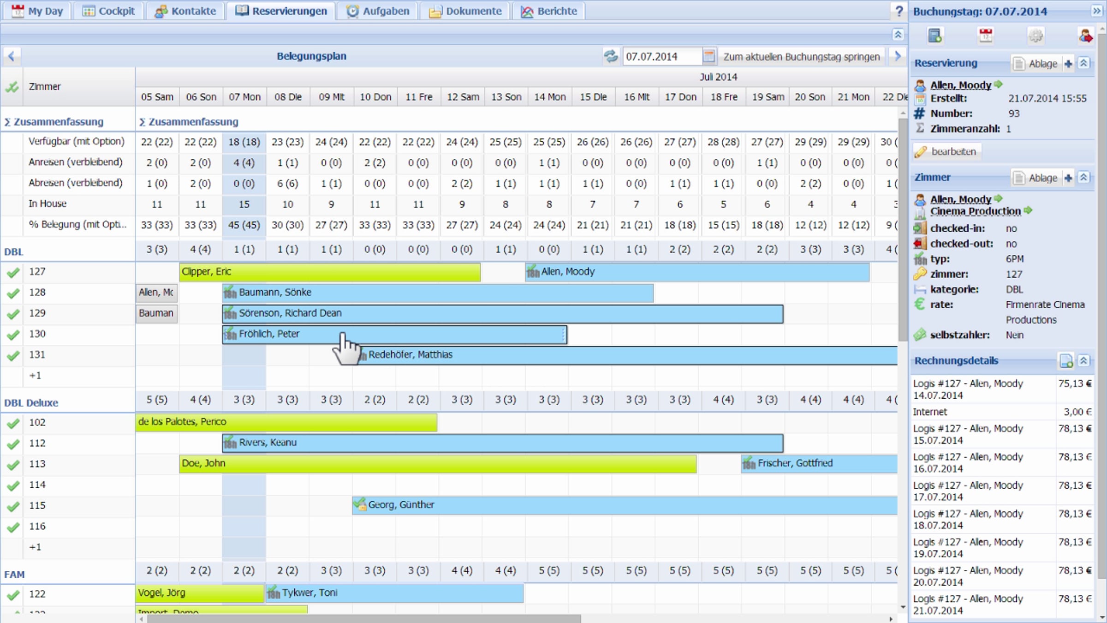The width and height of the screenshot is (1107, 623).
Task: Expand the +1 row under DBL
Action: pyautogui.click(x=36, y=376)
